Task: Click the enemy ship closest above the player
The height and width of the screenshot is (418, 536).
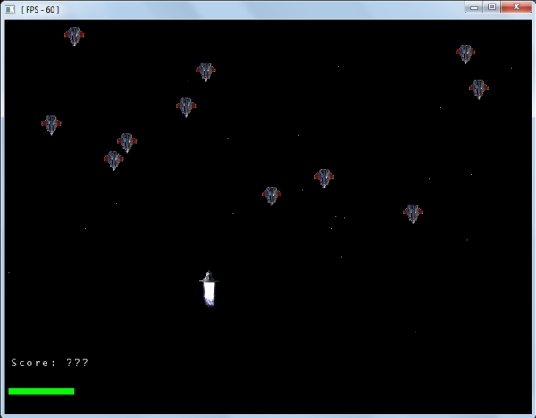Action: (272, 196)
